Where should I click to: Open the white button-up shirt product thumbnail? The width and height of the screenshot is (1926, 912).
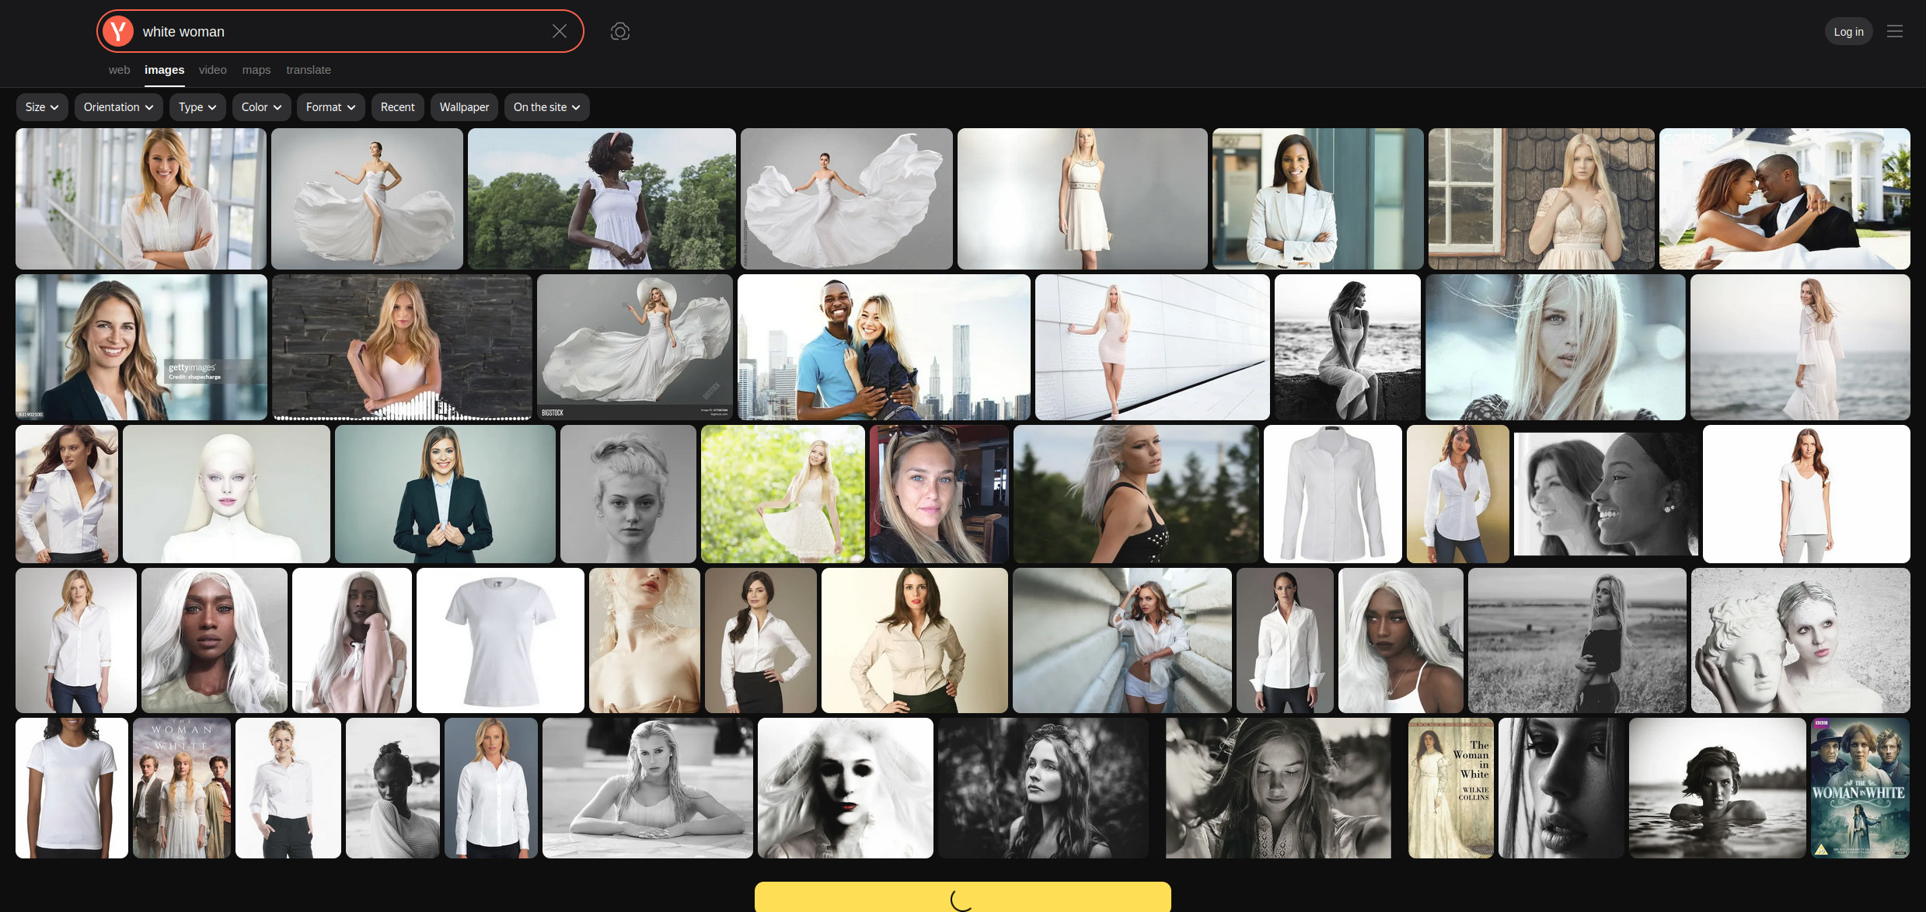coord(1333,494)
